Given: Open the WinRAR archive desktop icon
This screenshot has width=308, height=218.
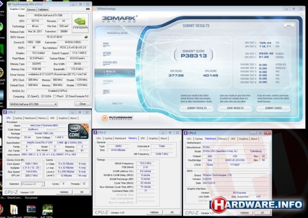Looking at the screenshot, I should pyautogui.click(x=31, y=210).
